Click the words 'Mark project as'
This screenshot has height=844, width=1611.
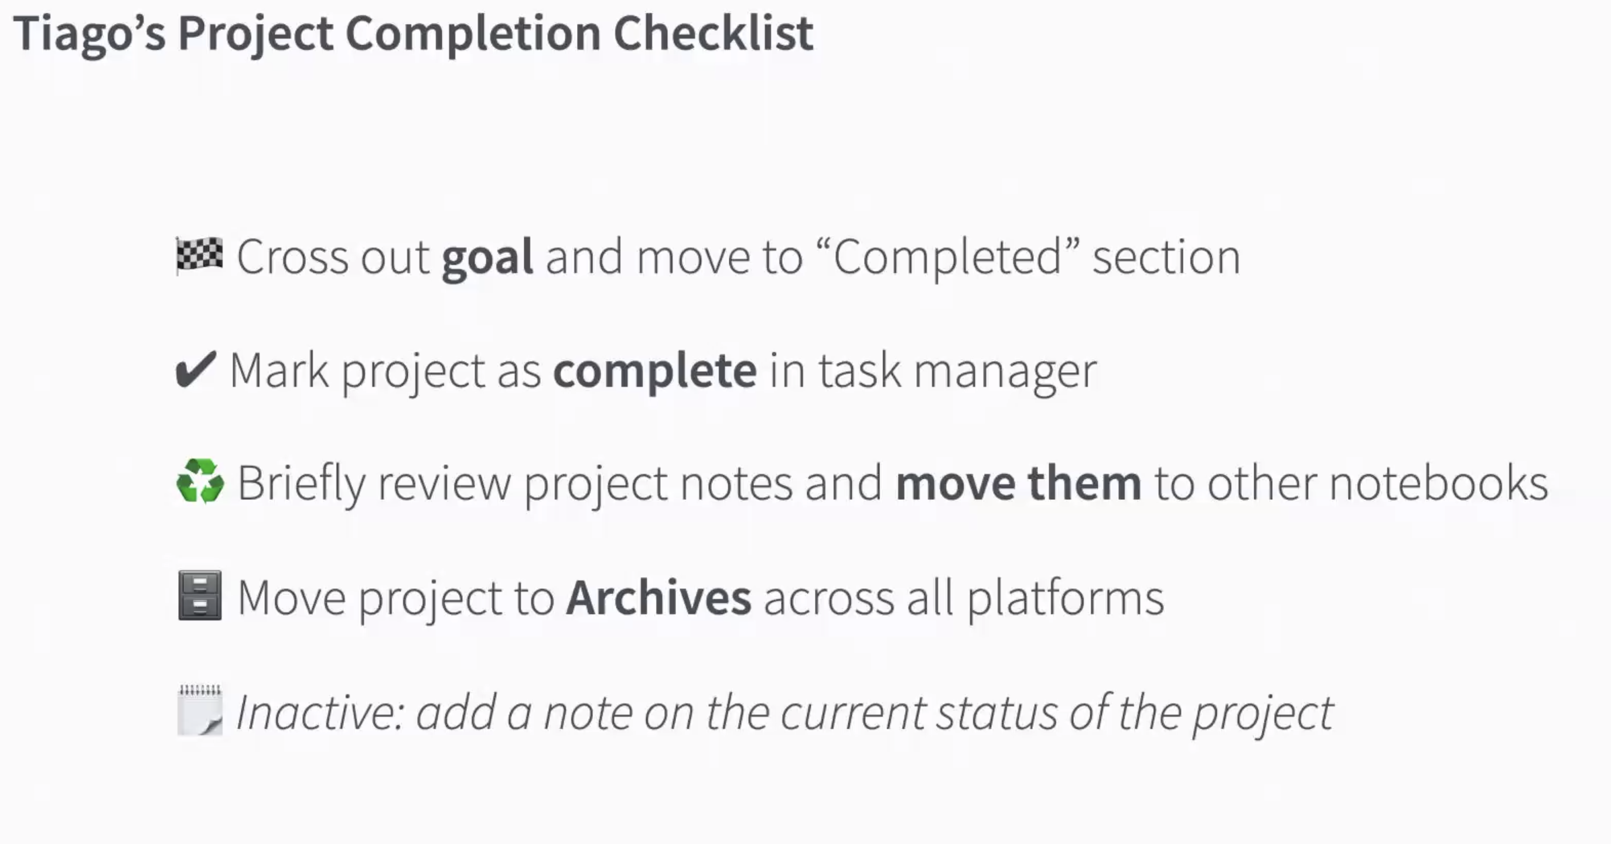coord(385,370)
